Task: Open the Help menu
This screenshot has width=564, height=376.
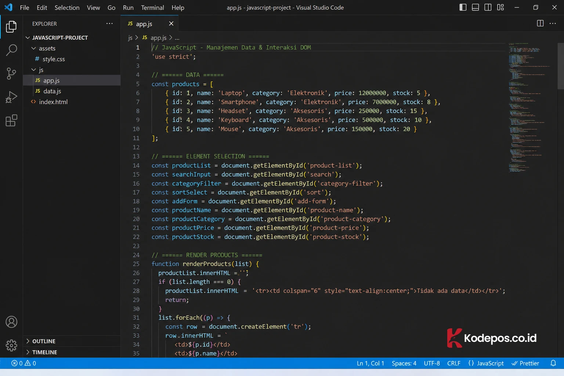Action: (x=178, y=7)
